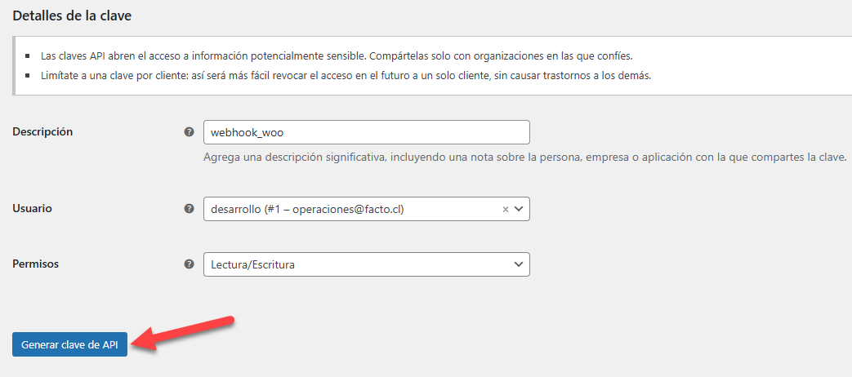Click the help icon next to Usuario
852x377 pixels.
point(189,208)
